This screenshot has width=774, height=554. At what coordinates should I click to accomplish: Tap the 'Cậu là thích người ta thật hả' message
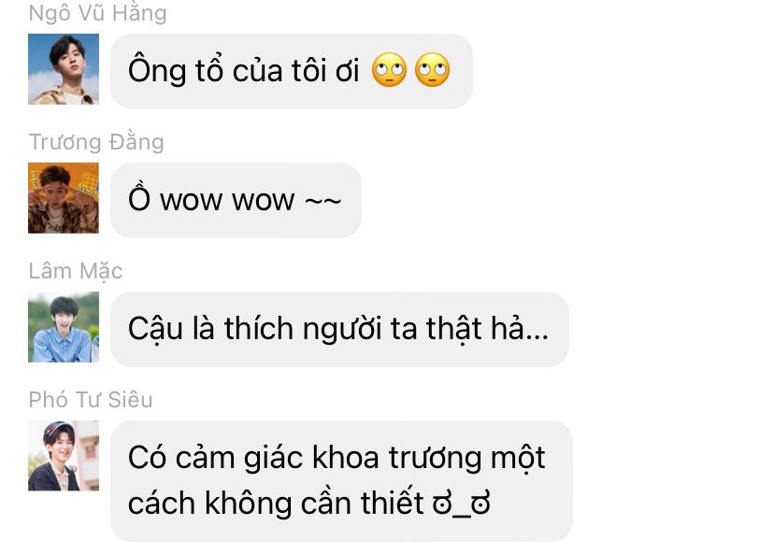coord(339,329)
